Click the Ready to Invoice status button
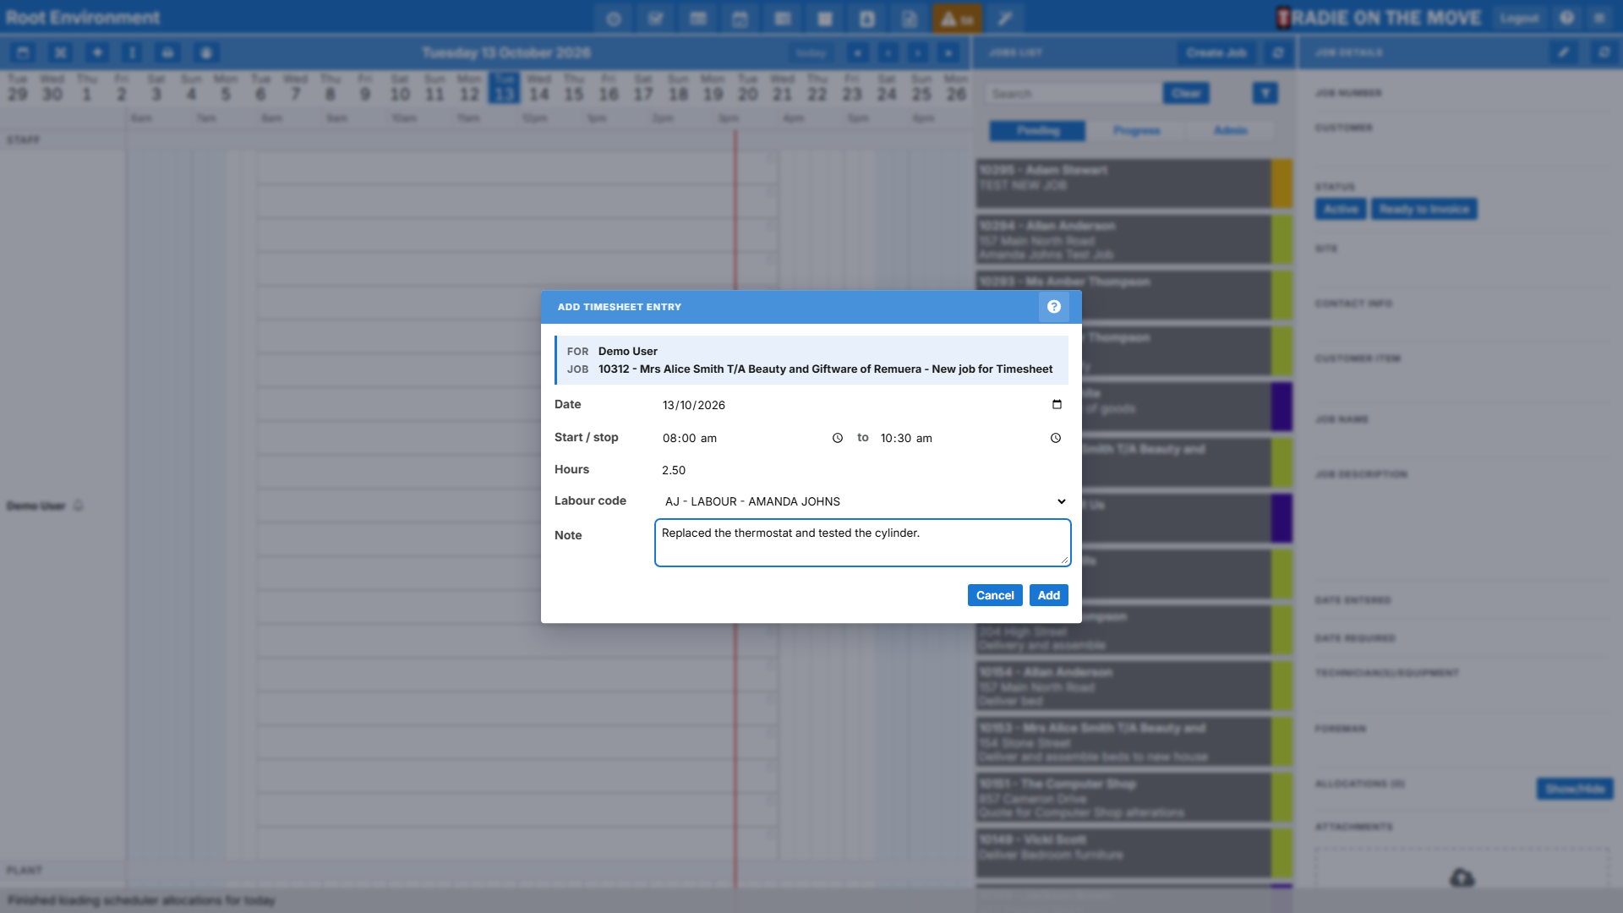 pyautogui.click(x=1424, y=209)
